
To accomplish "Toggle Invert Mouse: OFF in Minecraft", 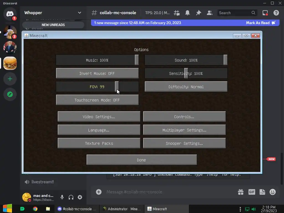I will (x=97, y=73).
